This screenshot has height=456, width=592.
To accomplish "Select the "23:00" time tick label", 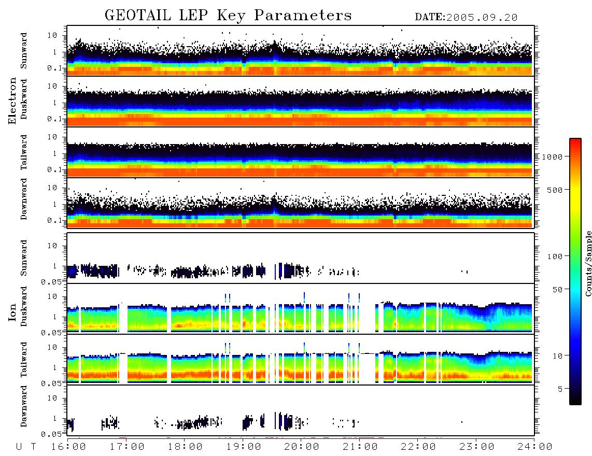I will click(477, 447).
